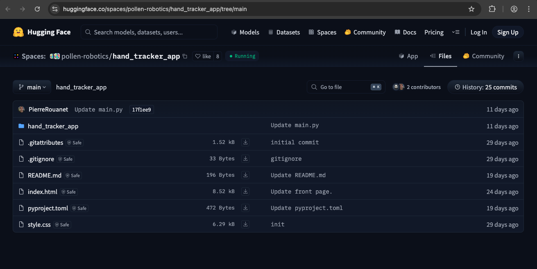The image size is (537, 269).
Task: Open the Spaces page
Action: (322, 32)
